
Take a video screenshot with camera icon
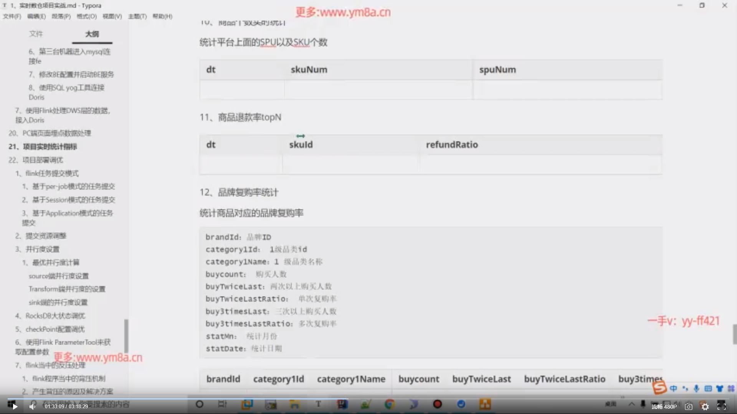coord(689,407)
